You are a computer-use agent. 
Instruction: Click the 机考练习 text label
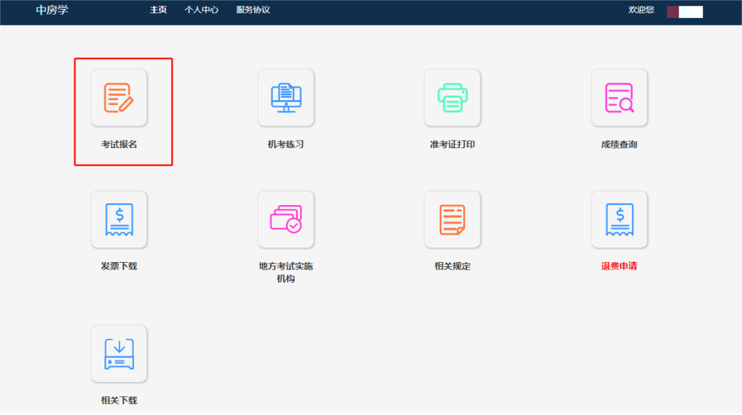pyautogui.click(x=286, y=145)
